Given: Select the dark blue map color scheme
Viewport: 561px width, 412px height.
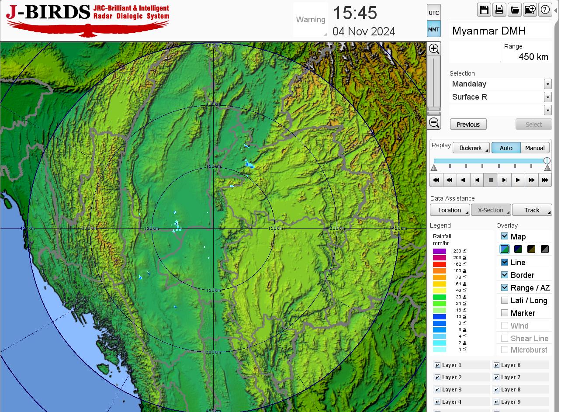Looking at the screenshot, I should (518, 249).
